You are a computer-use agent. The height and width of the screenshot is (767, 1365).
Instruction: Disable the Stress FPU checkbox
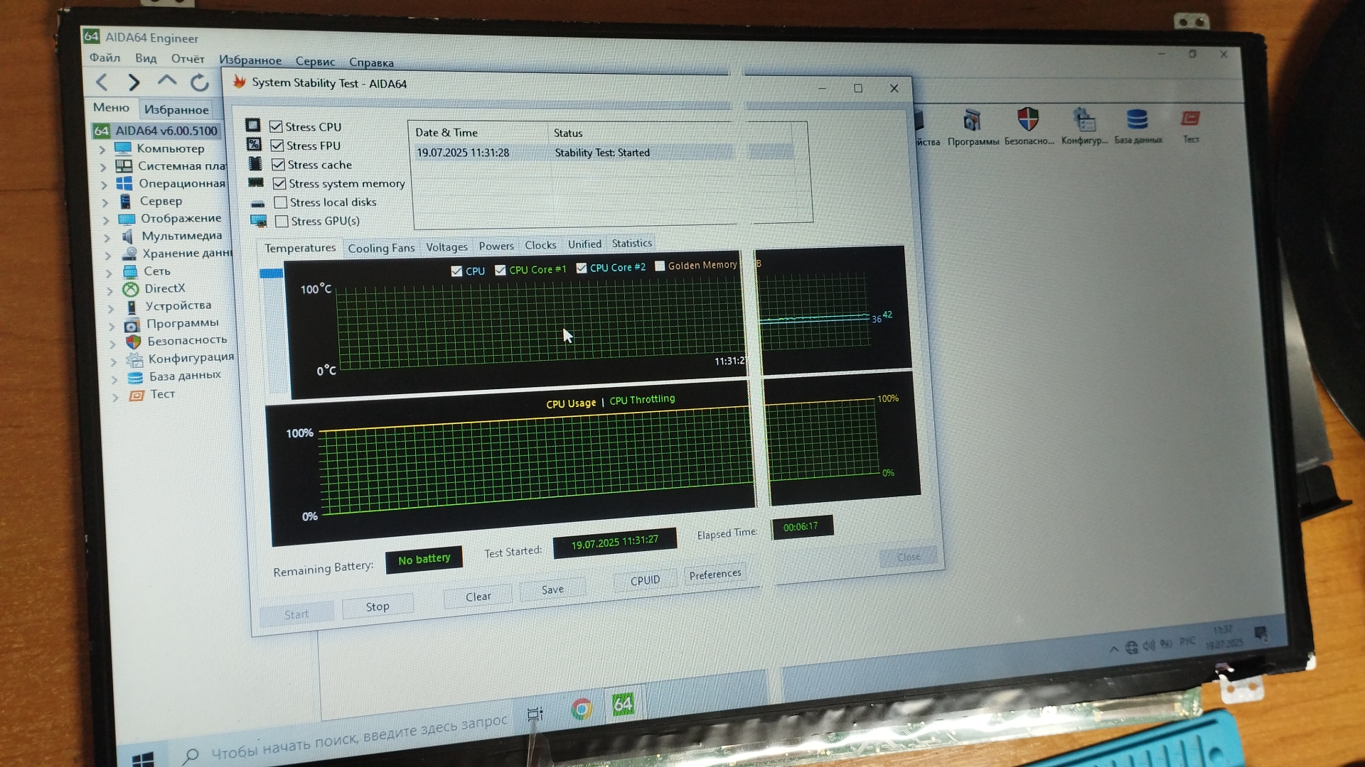277,146
